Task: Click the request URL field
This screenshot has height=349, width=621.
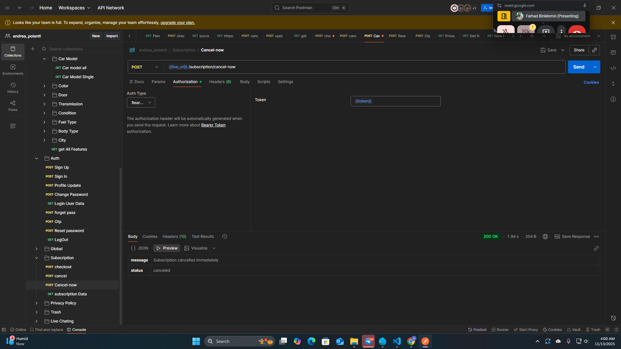Action: 365,67
